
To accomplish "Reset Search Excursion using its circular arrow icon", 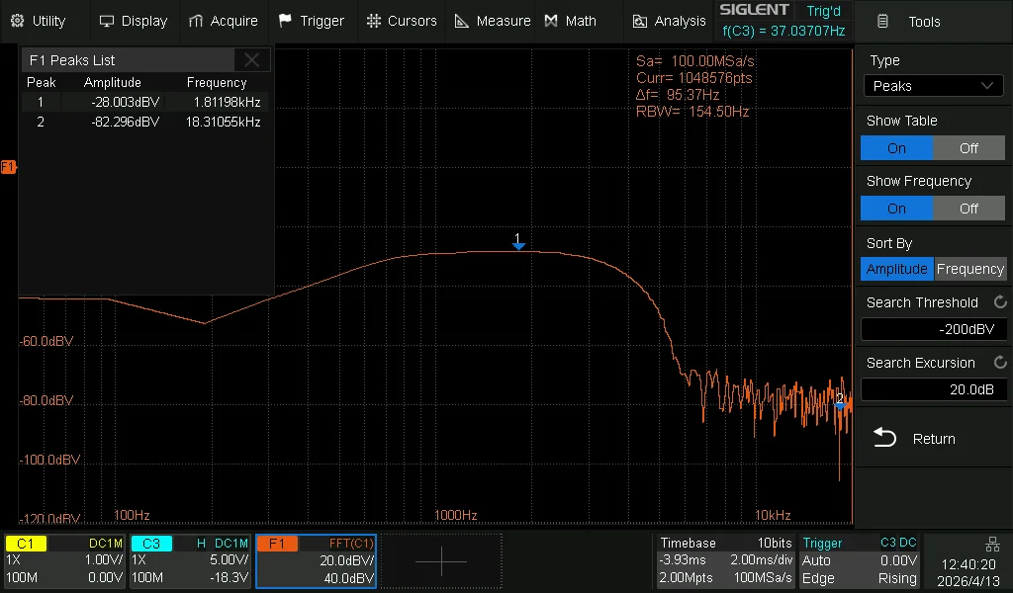I will coord(999,363).
